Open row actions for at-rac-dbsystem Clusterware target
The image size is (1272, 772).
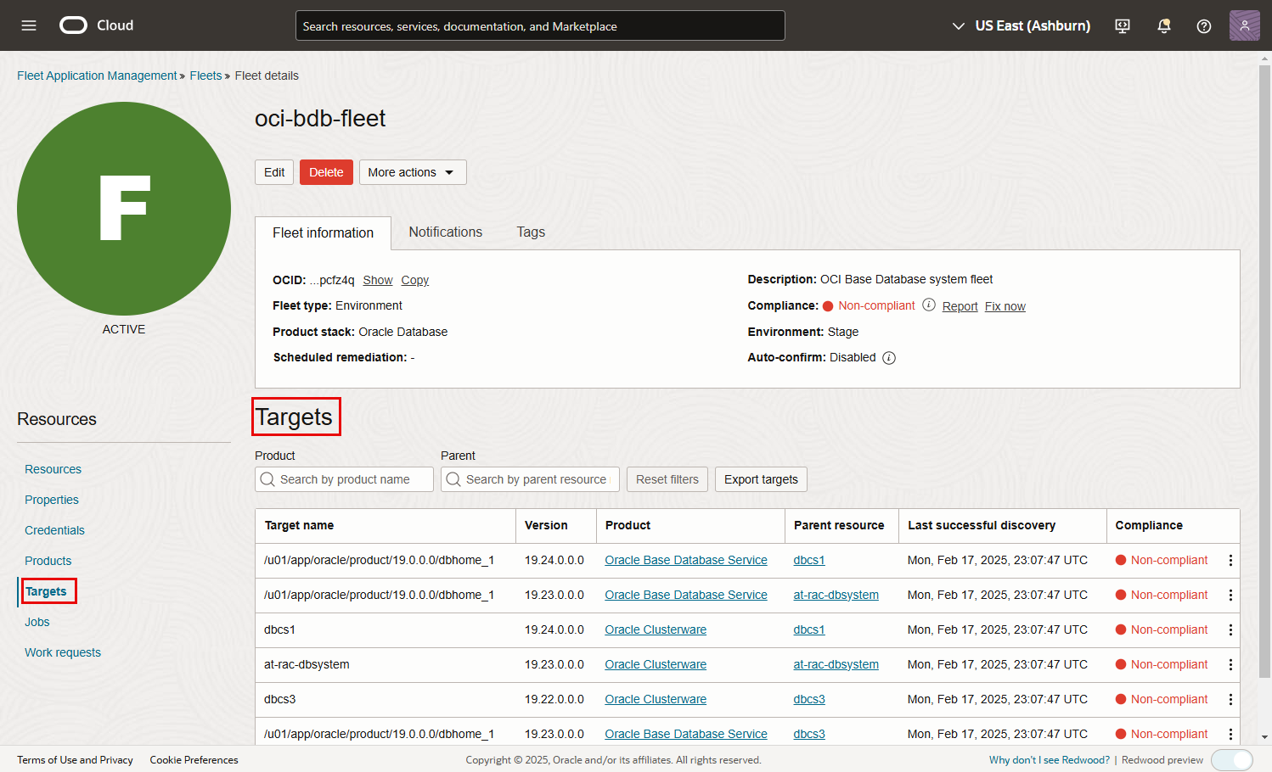coord(1230,664)
